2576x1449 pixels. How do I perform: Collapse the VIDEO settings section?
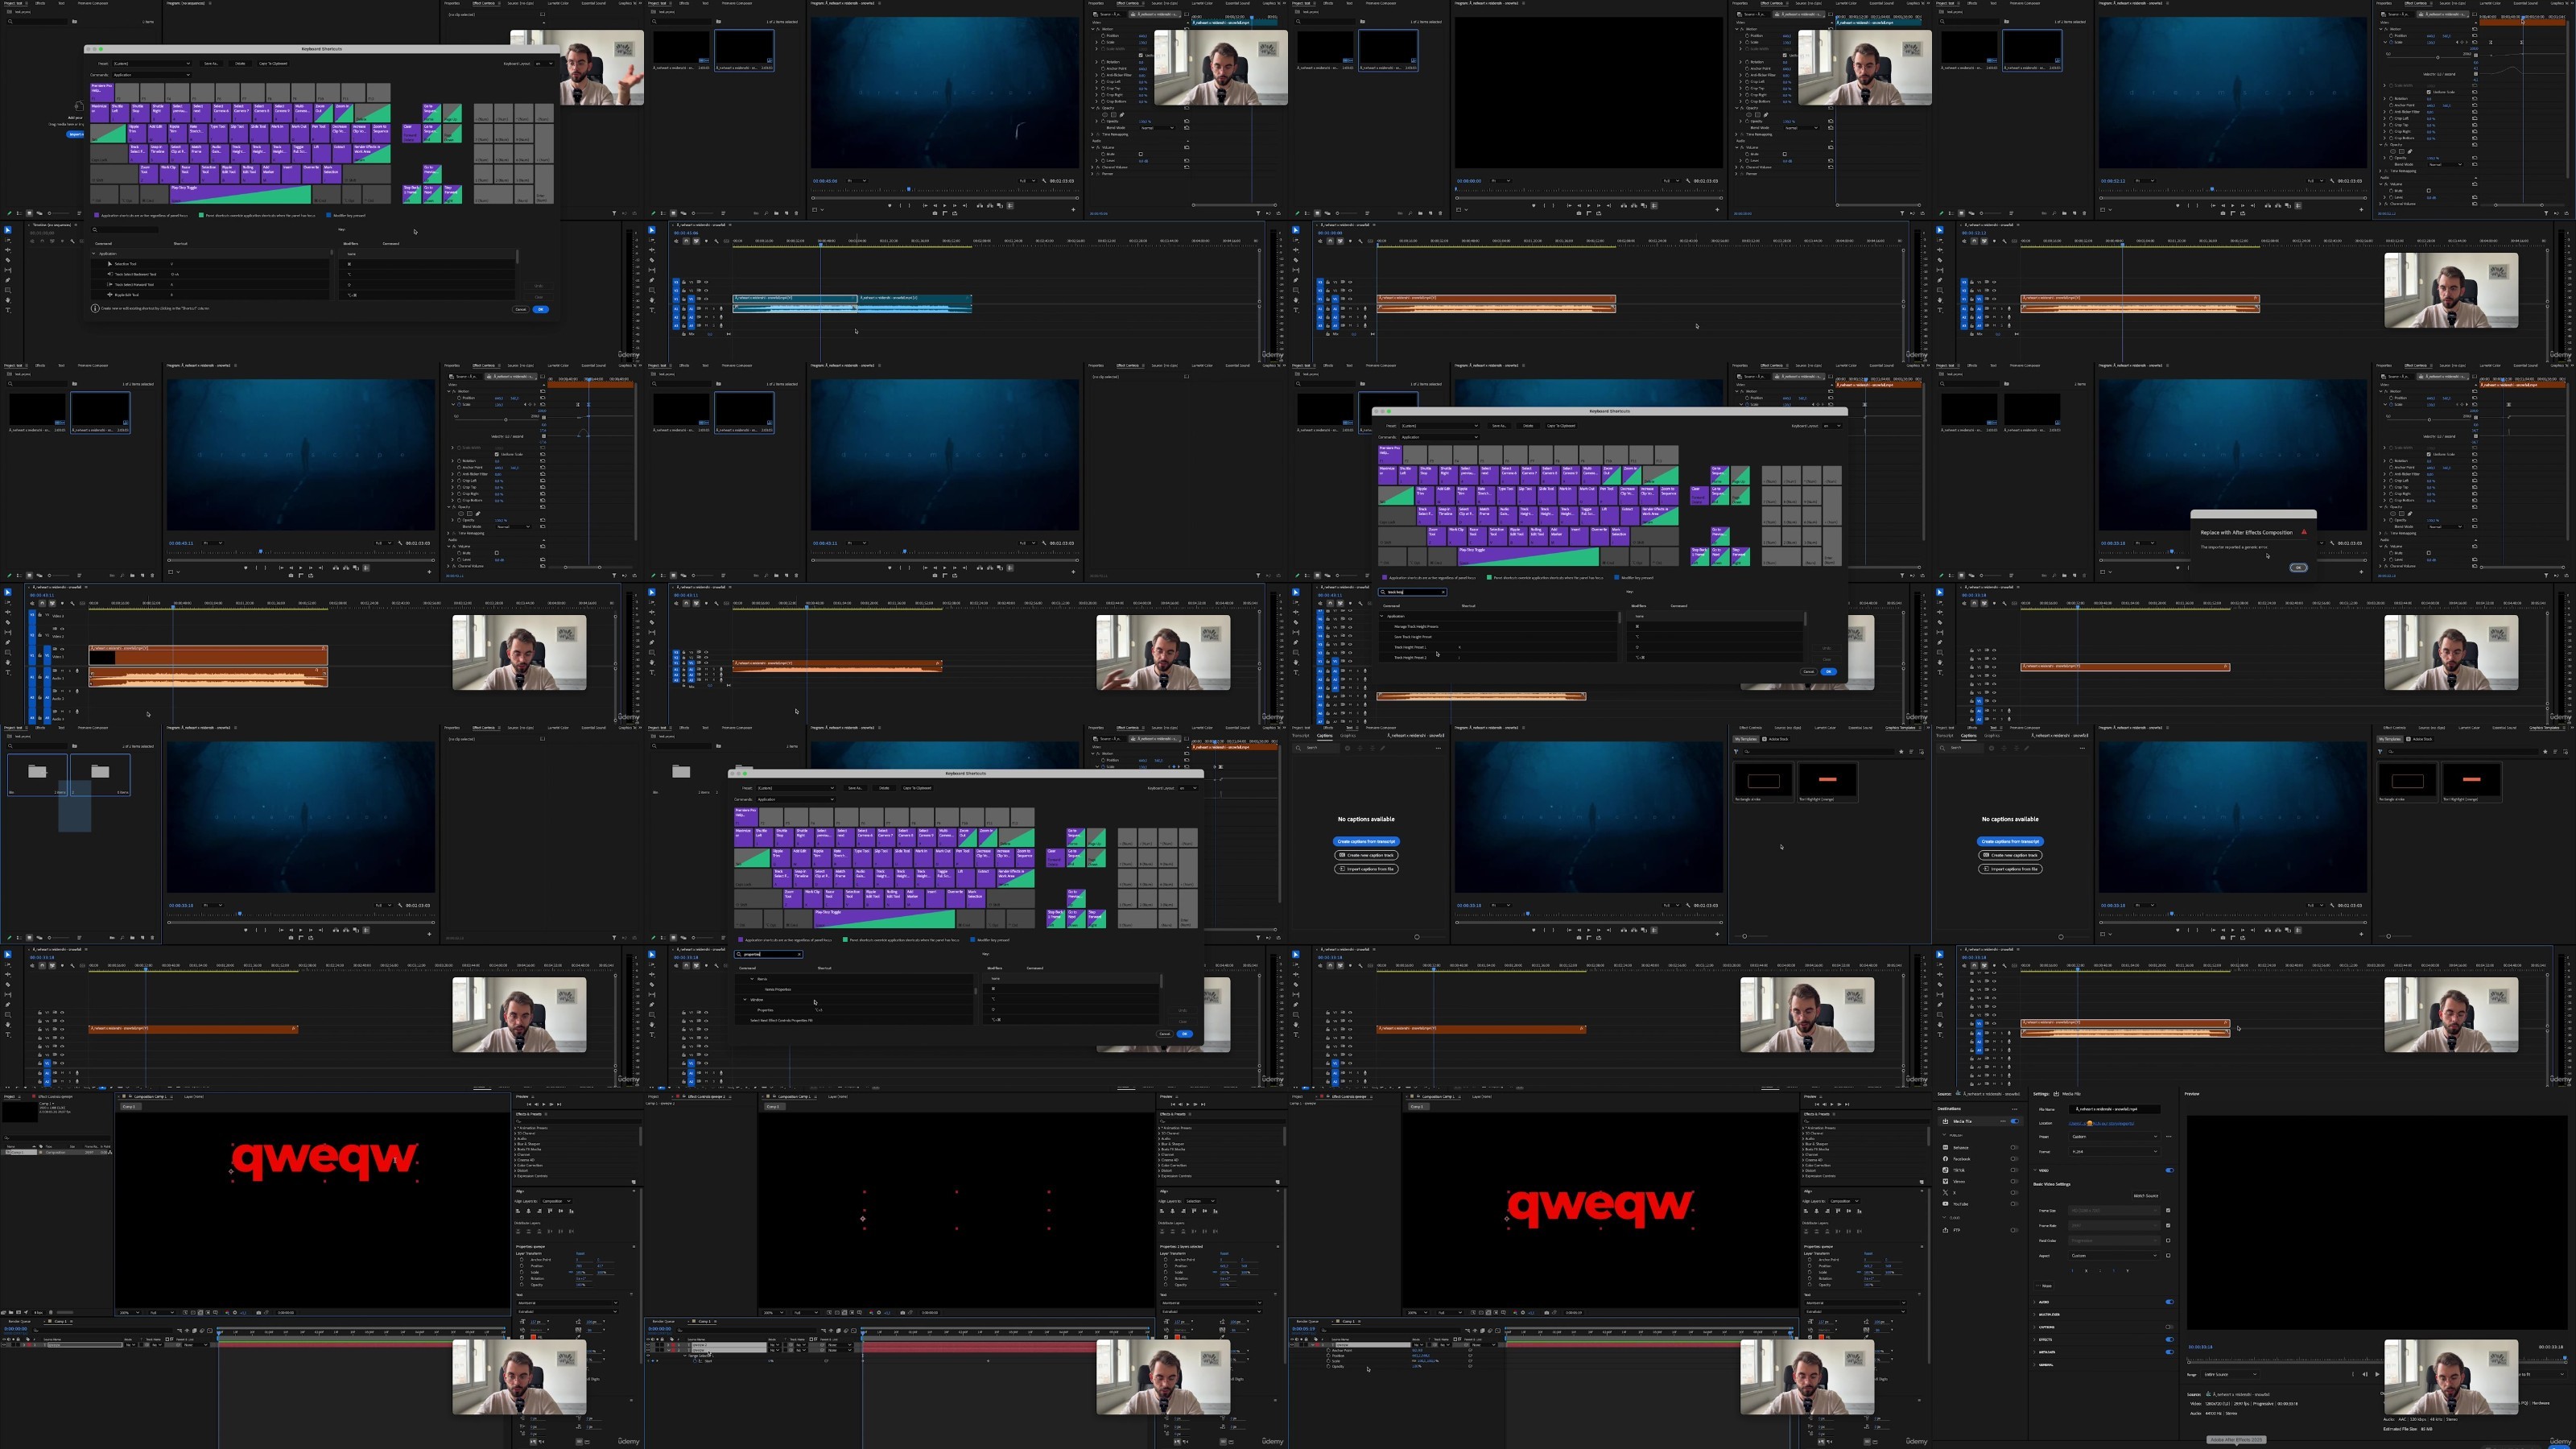pos(2035,1171)
